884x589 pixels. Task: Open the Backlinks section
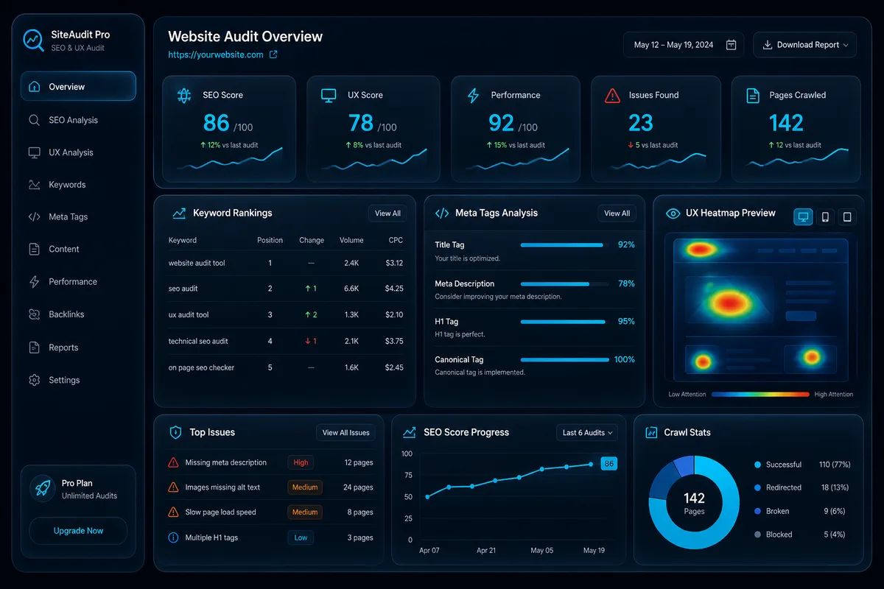click(x=78, y=314)
